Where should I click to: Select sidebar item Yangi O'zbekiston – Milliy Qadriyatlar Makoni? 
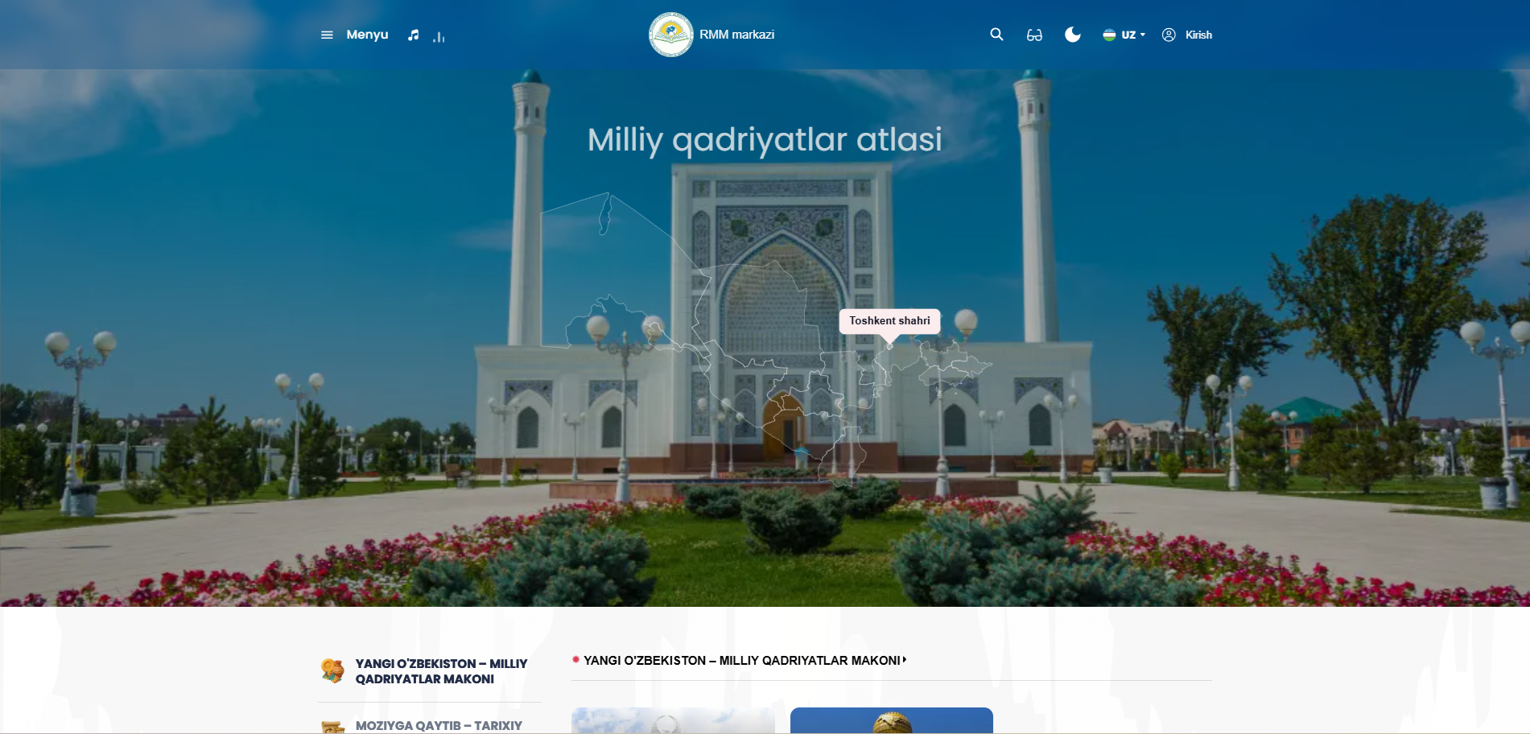click(x=441, y=671)
